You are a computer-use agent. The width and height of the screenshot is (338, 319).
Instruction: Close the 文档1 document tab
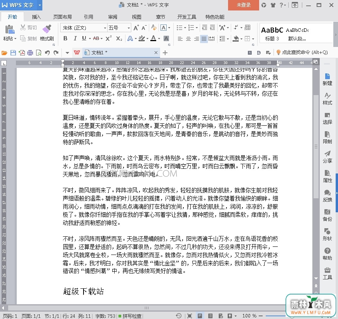[x=156, y=52]
